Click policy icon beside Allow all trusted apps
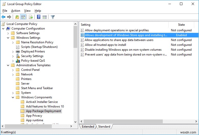The image size is (199, 135). click(x=82, y=45)
